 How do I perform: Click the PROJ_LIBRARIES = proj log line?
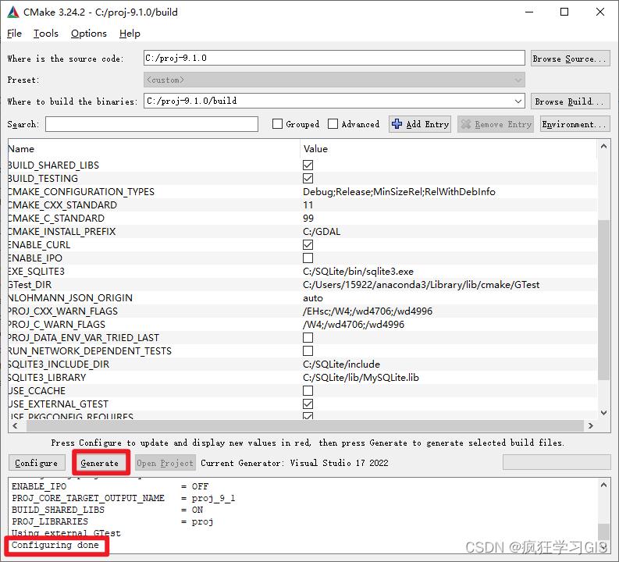tap(112, 521)
